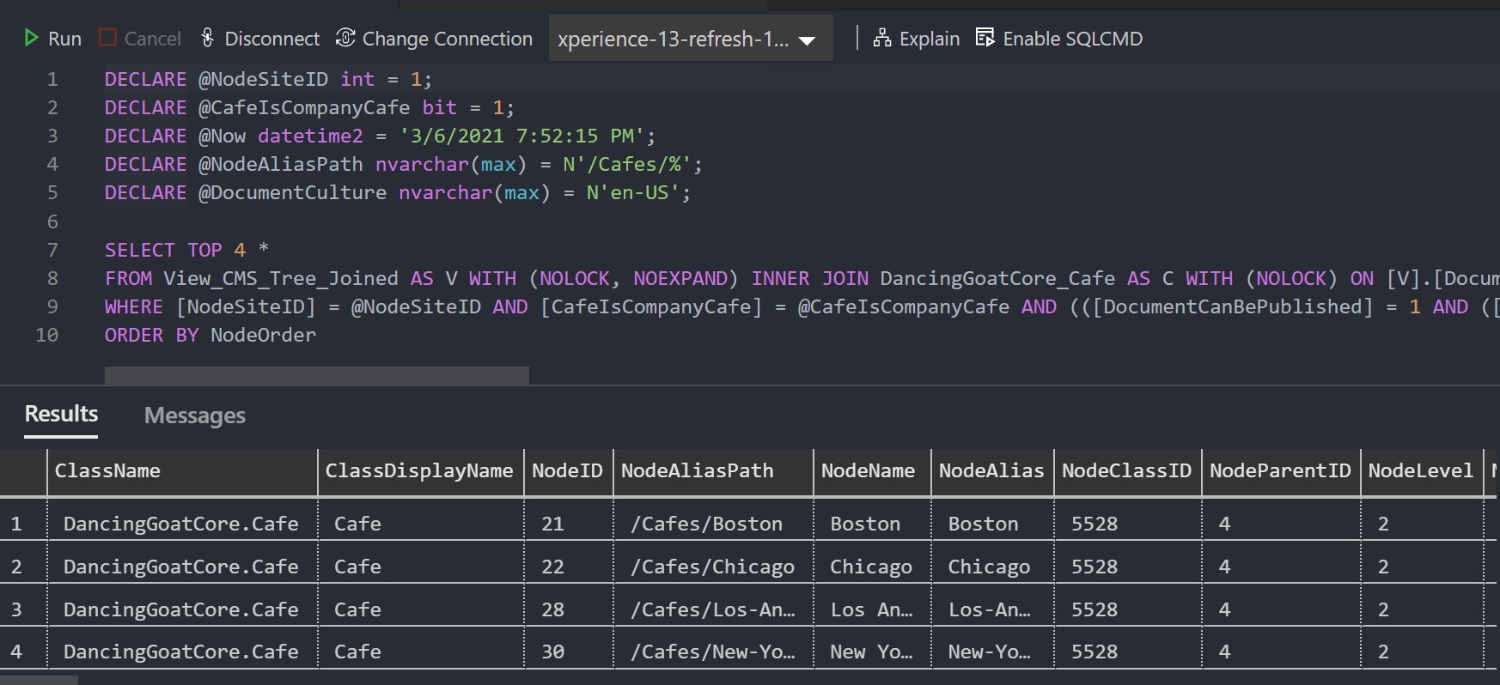Click ORDER BY NodeOrder on line 10
The width and height of the screenshot is (1500, 685).
(210, 335)
